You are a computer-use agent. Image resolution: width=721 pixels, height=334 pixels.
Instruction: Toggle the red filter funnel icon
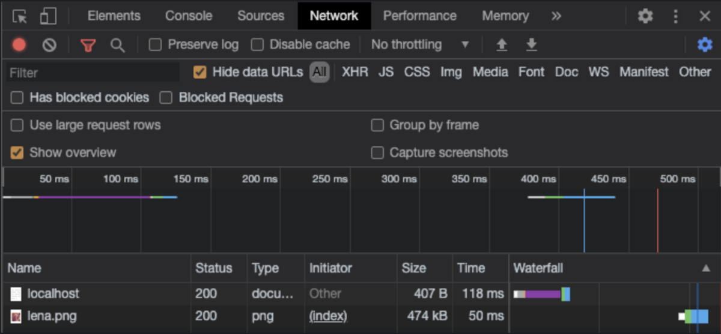[88, 45]
